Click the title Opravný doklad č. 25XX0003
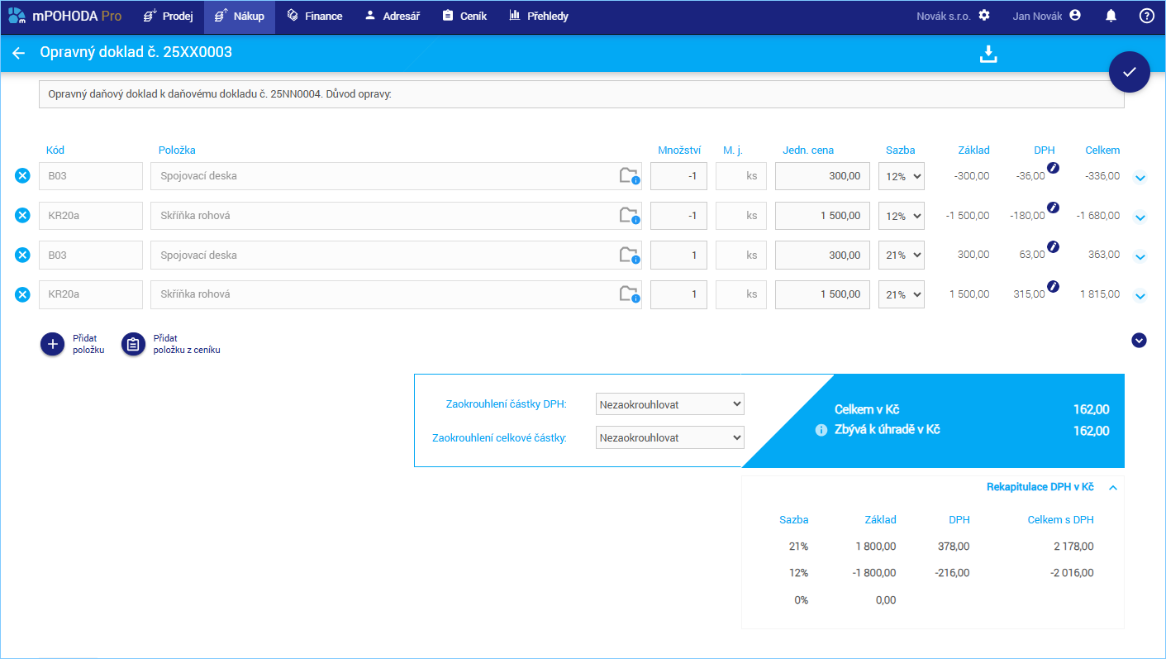Viewport: 1166px width, 659px height. point(136,52)
